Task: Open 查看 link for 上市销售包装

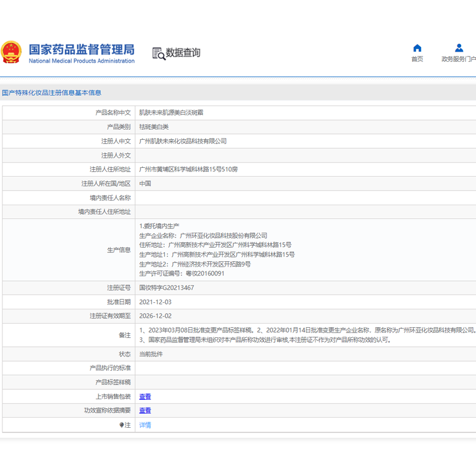Action: [145, 396]
